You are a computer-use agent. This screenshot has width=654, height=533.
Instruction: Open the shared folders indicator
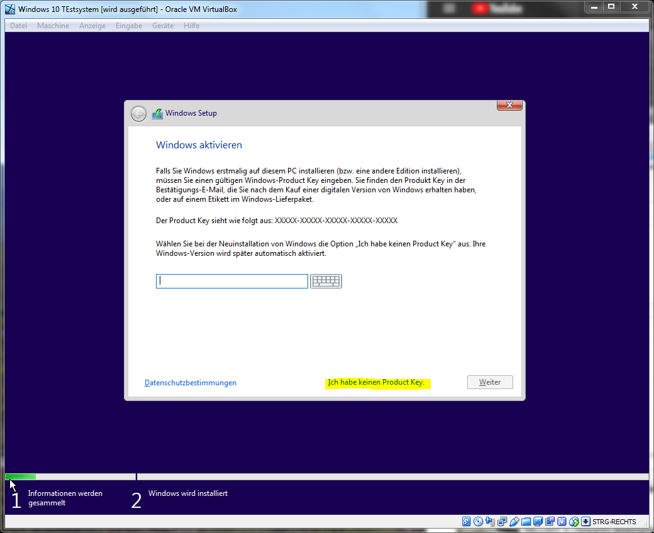[x=526, y=522]
